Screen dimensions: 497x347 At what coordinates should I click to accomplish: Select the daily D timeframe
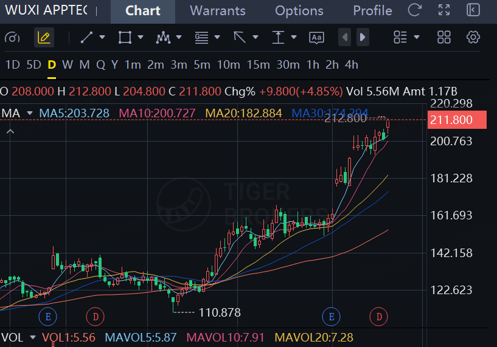pyautogui.click(x=52, y=65)
